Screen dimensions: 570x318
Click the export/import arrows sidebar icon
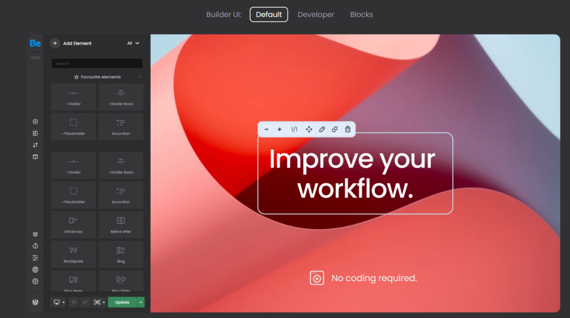(x=35, y=145)
